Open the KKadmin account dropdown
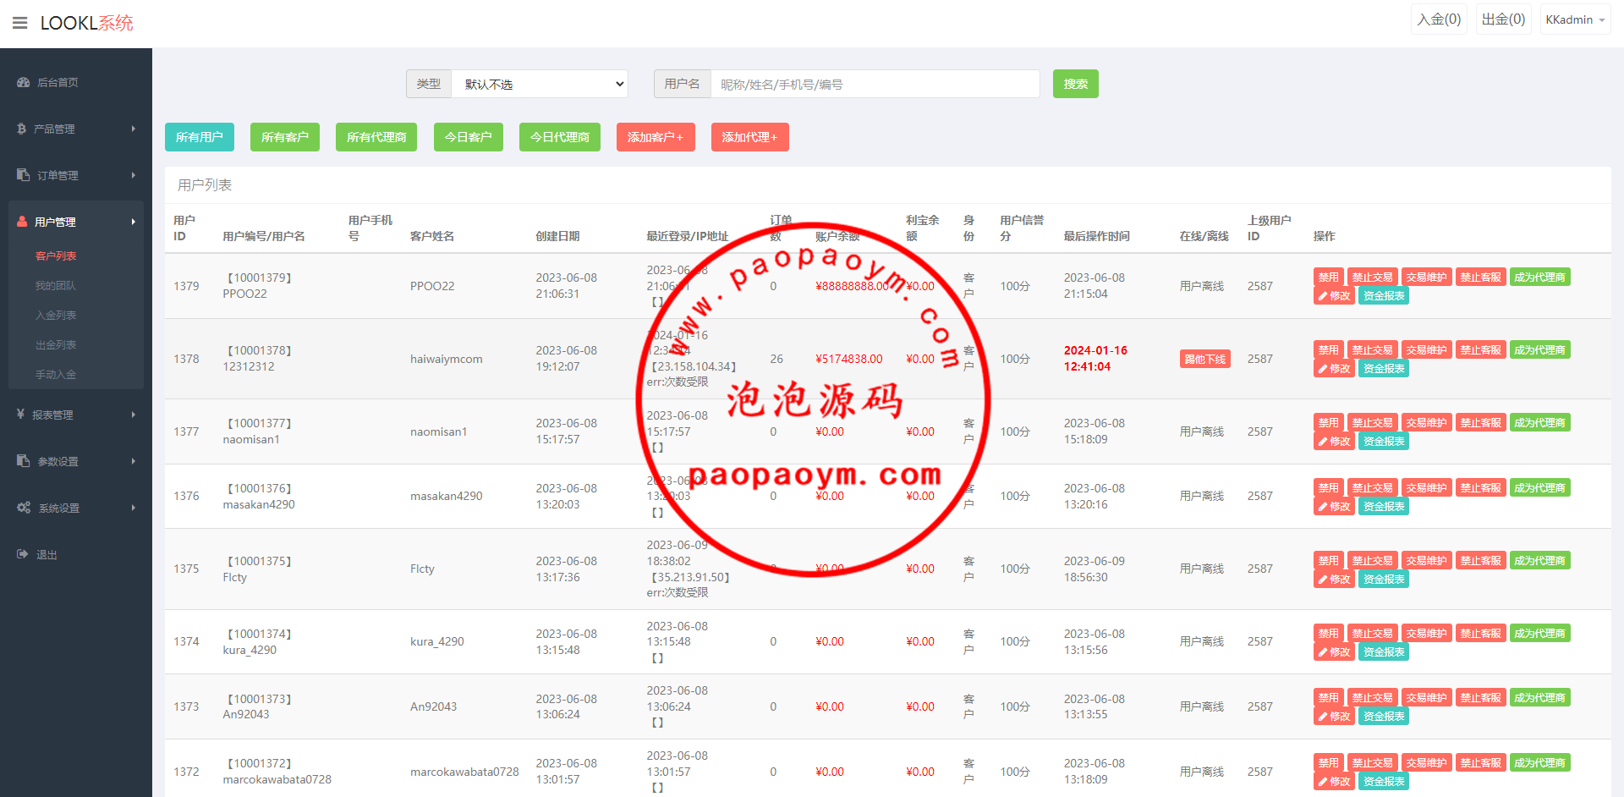Viewport: 1624px width, 797px height. click(x=1574, y=19)
